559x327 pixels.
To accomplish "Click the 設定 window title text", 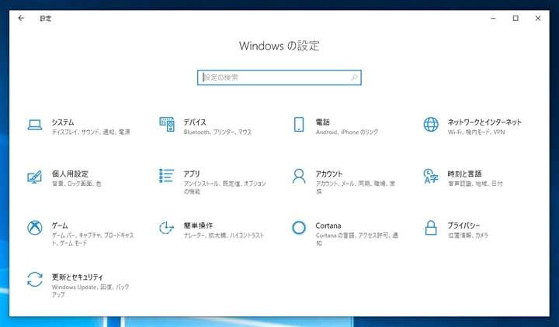I will coord(46,19).
